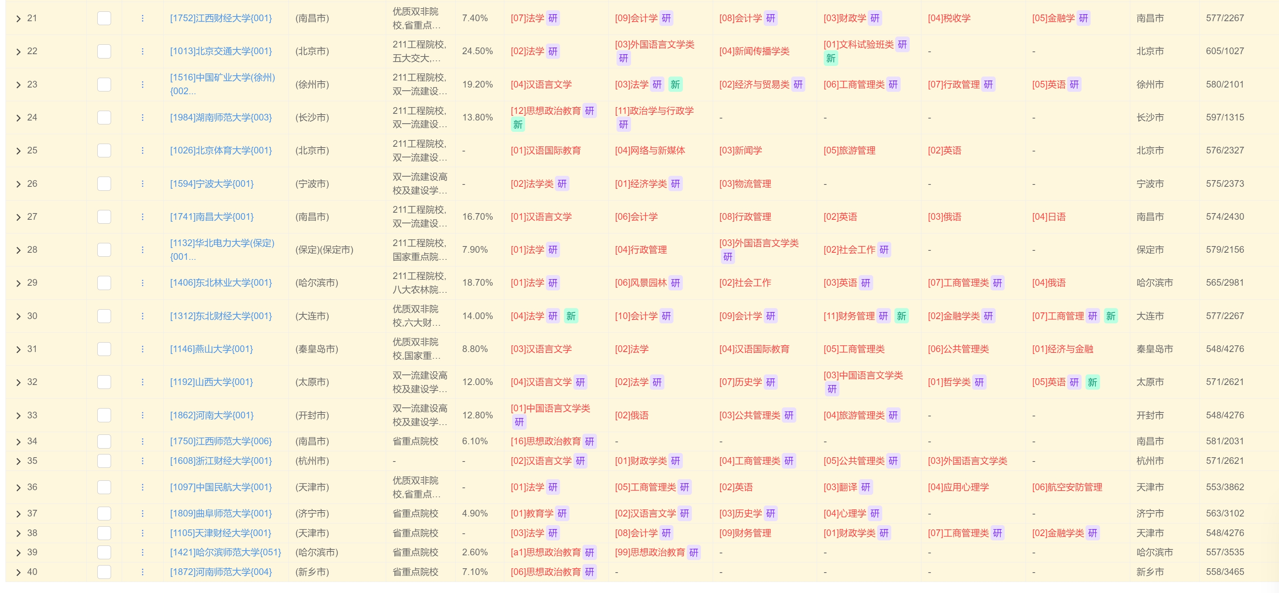The width and height of the screenshot is (1279, 593).
Task: Click the major [03]外国语言文学类 in row 22
Action: (x=654, y=45)
